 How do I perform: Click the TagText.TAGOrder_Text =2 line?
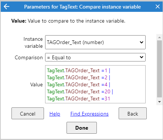(x=78, y=78)
